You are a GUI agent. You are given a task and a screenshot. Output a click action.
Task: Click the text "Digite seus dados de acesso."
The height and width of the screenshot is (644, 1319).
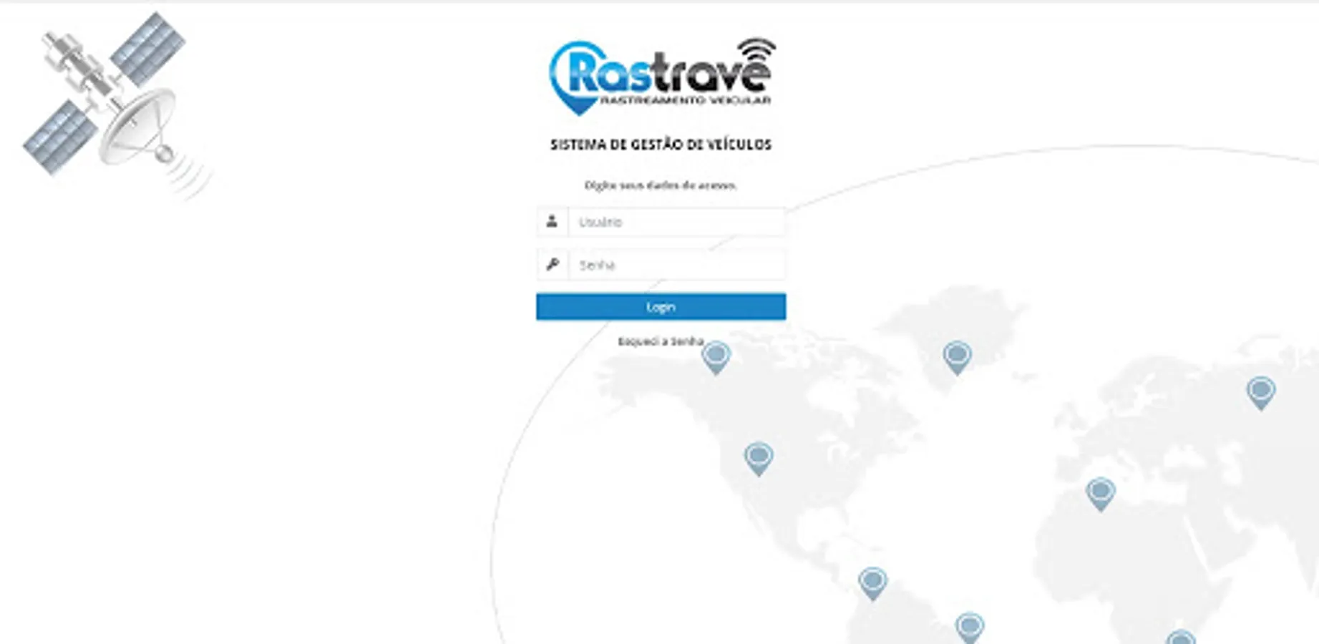click(x=661, y=185)
